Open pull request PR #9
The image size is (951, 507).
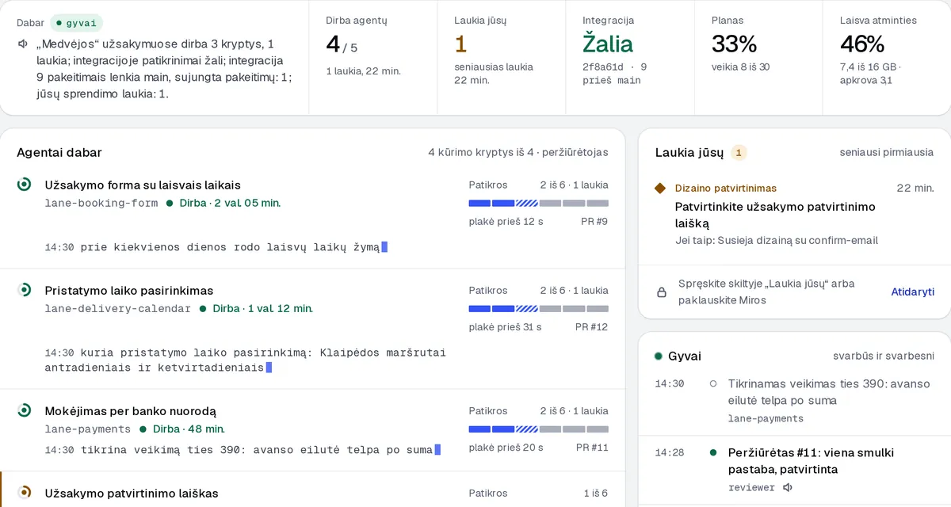click(x=594, y=221)
